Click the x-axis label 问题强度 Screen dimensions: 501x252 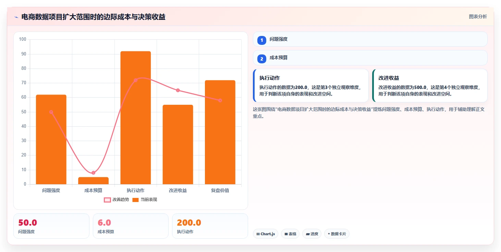point(51,190)
